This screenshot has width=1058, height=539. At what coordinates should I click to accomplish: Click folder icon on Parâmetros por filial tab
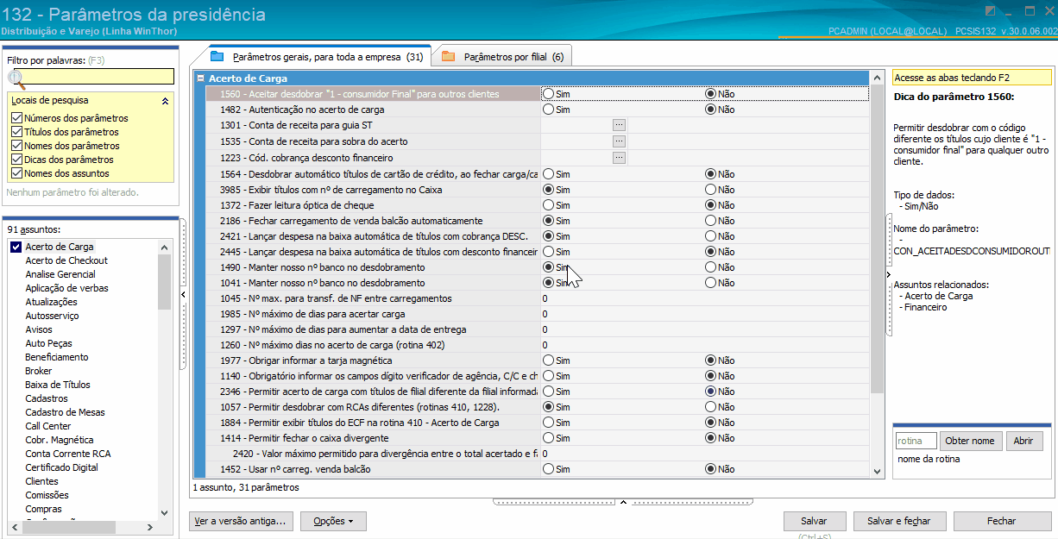(448, 56)
